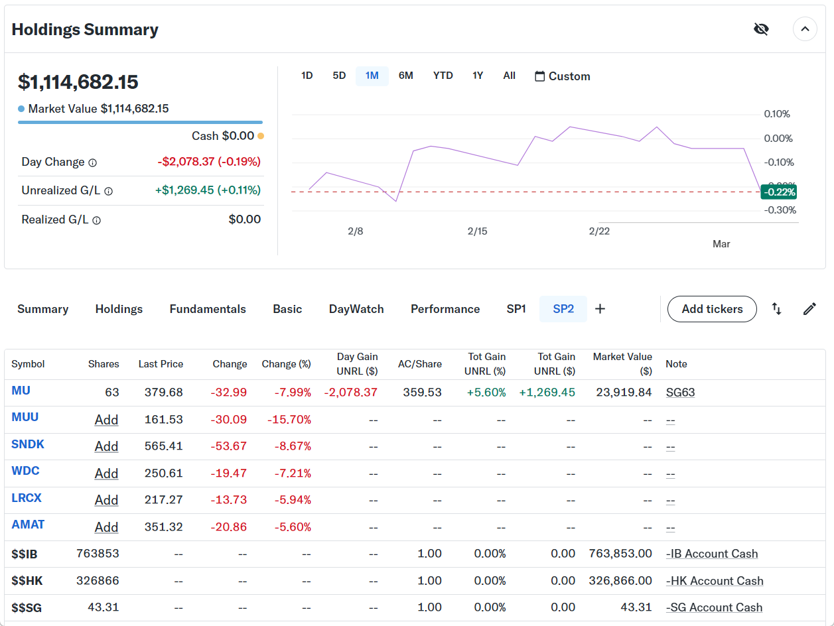Open the SNDK ticker link
This screenshot has width=834, height=626.
tap(28, 444)
